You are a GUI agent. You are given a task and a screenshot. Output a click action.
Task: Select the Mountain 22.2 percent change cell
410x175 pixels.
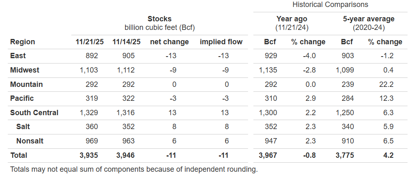387,84
